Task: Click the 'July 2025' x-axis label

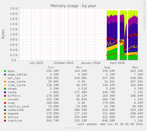Action: [x=36, y=63]
